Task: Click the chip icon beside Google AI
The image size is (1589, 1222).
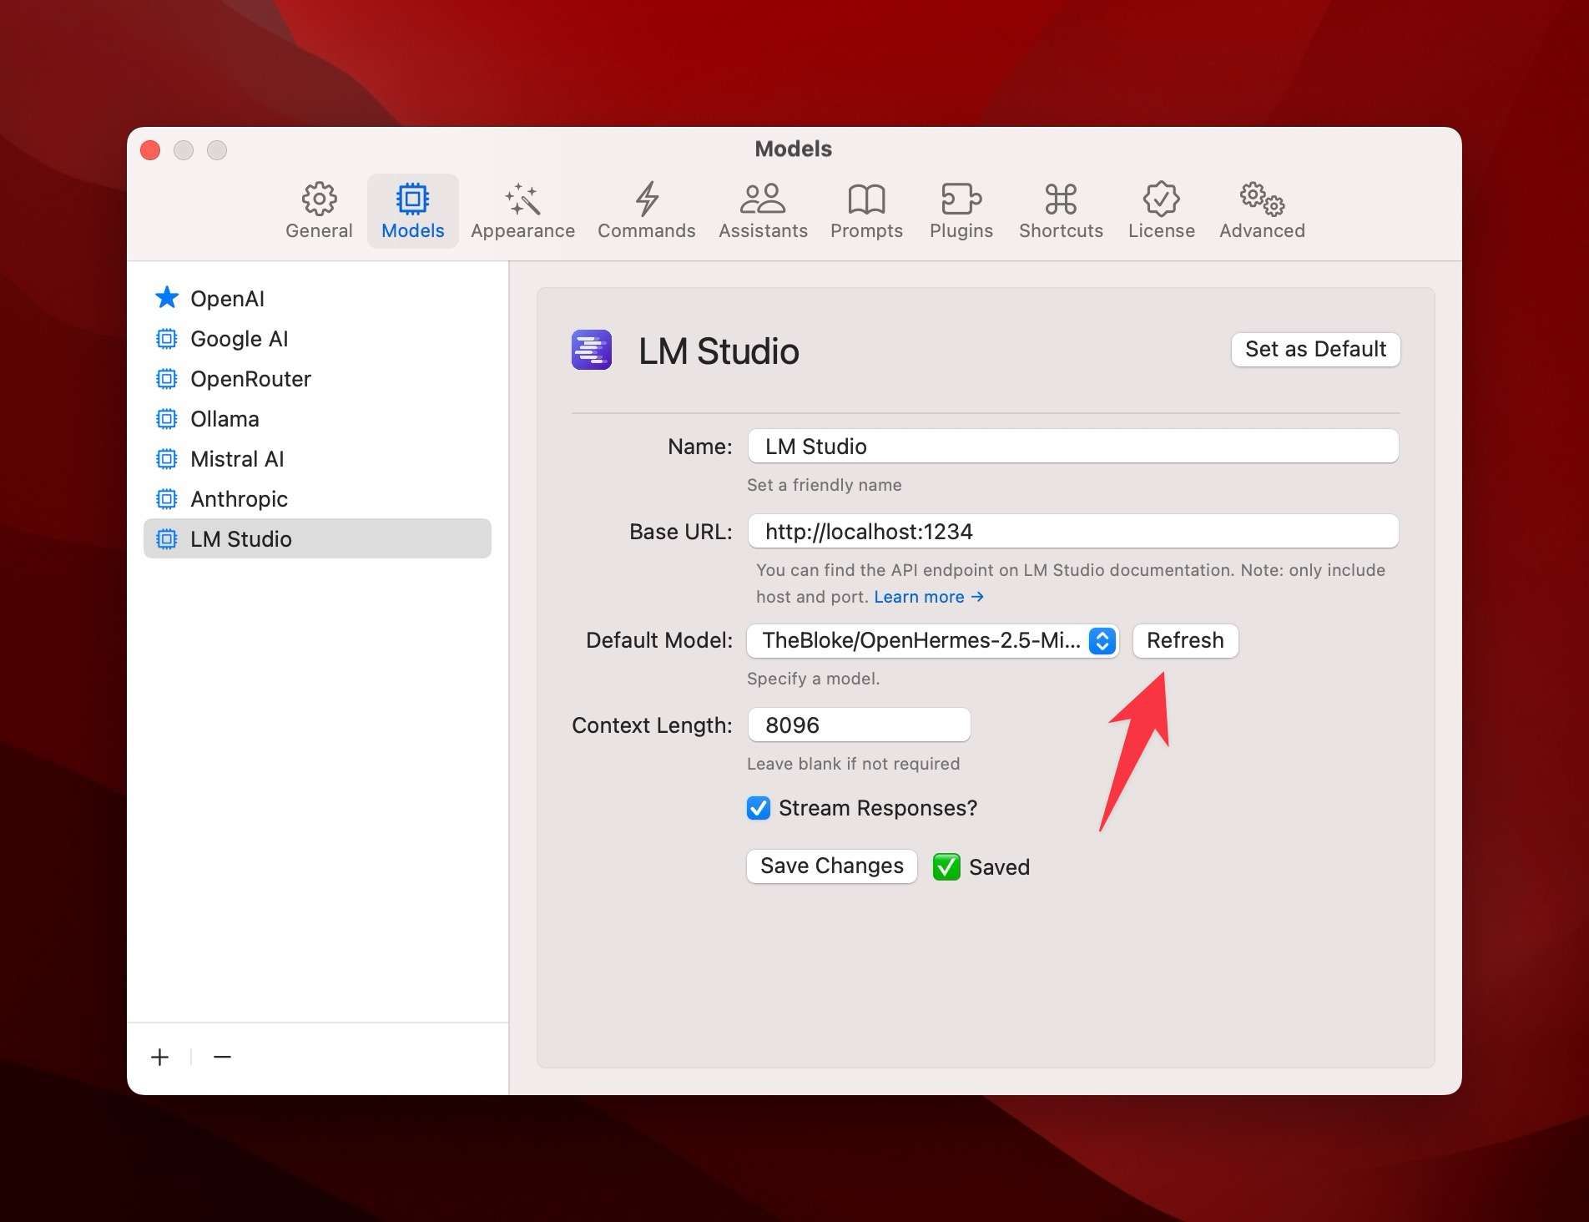Action: (x=167, y=338)
